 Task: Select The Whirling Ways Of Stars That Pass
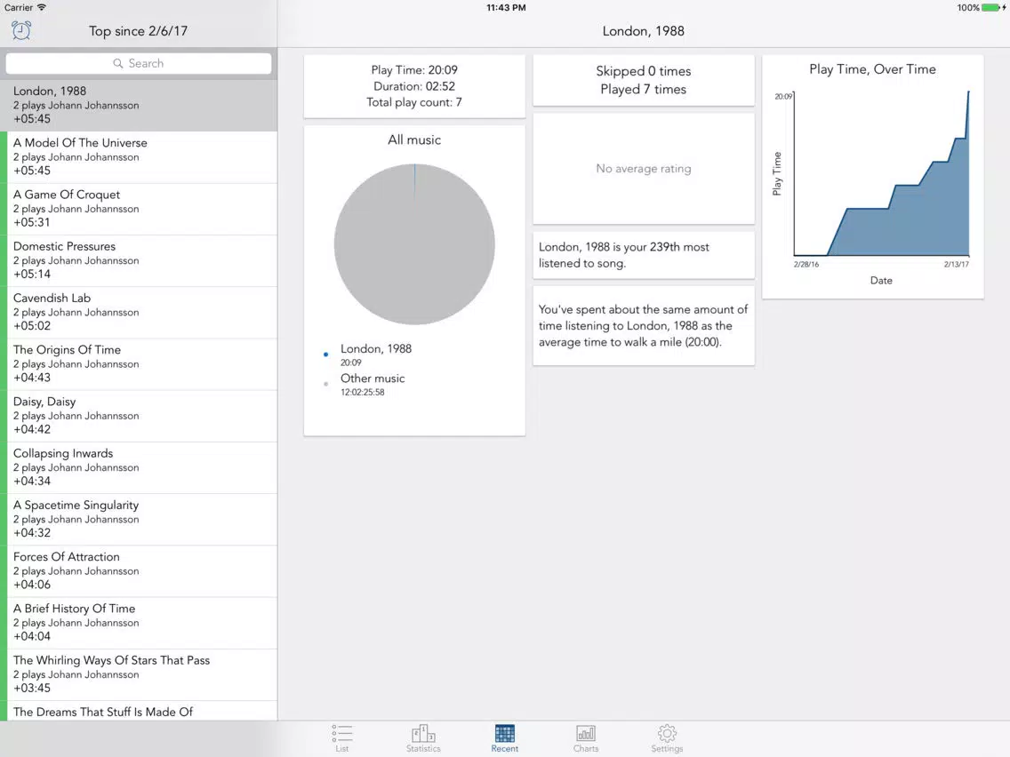point(139,674)
